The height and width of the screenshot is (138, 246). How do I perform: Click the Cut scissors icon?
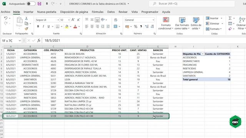click(27, 18)
